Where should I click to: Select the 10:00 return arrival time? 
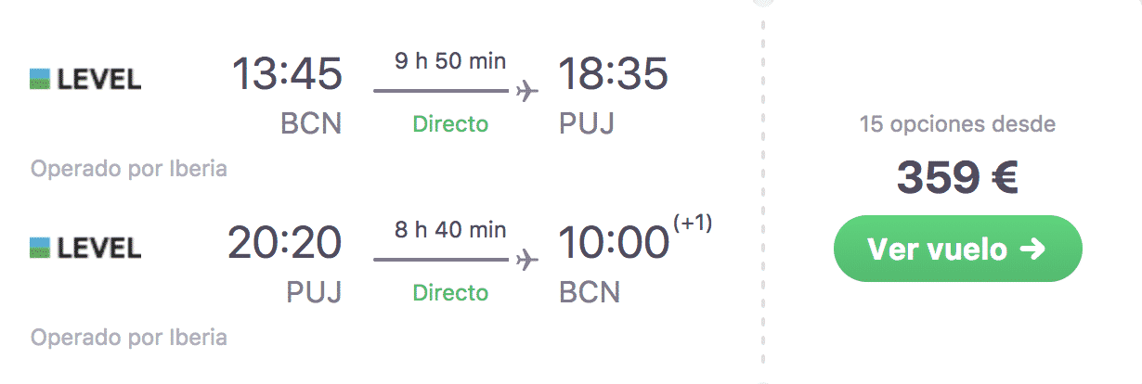(x=614, y=242)
